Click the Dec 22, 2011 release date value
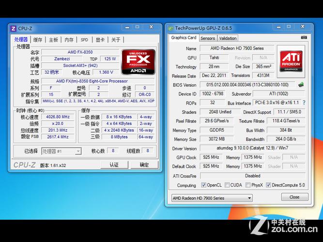Screen dimensions: 323x242 [x=214, y=76]
